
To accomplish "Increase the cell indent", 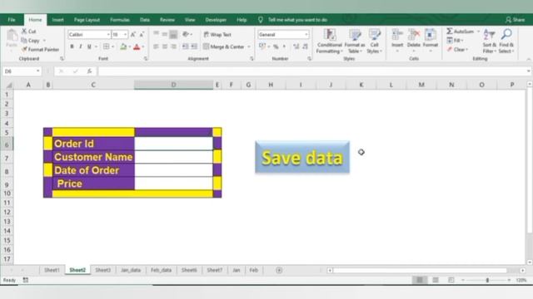I will 194,47.
